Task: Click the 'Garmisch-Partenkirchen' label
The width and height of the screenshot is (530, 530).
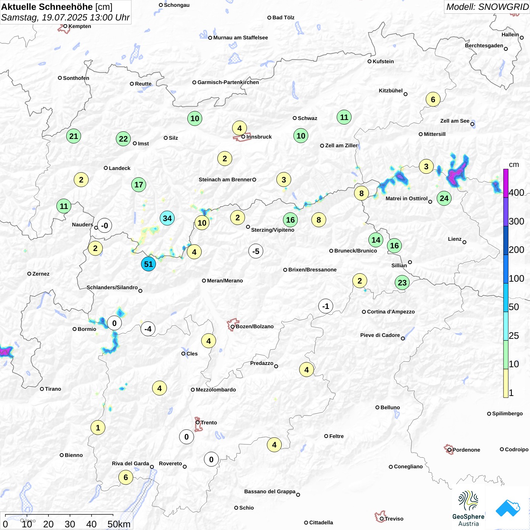Action: (x=228, y=82)
